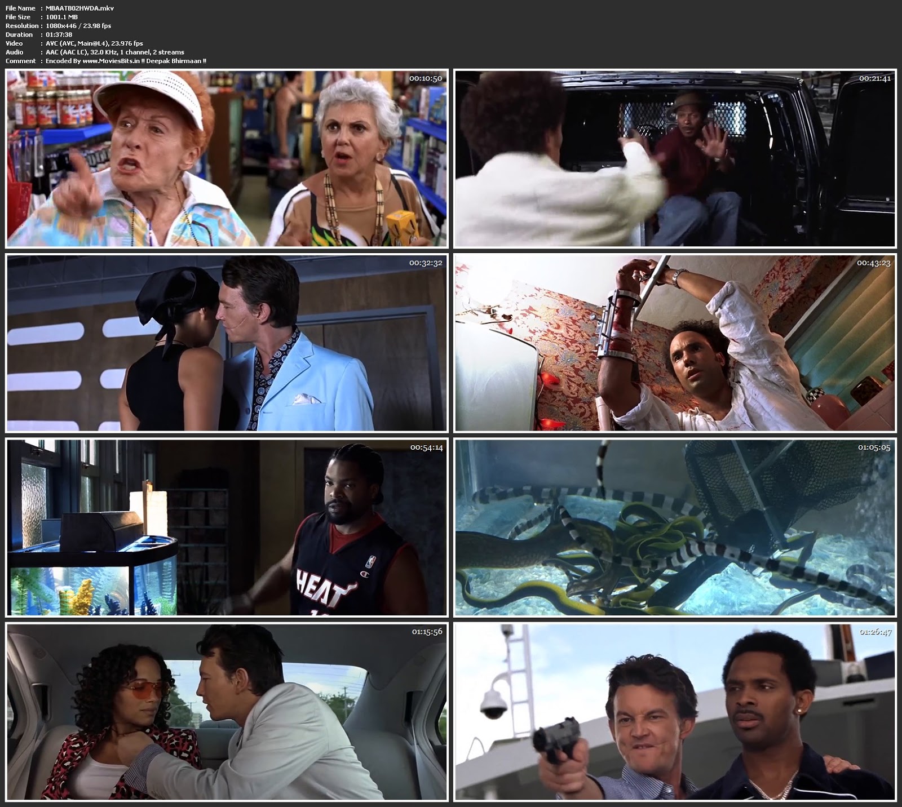Click the thumbnail of man with arm brace
This screenshot has height=807, width=902.
[675, 343]
